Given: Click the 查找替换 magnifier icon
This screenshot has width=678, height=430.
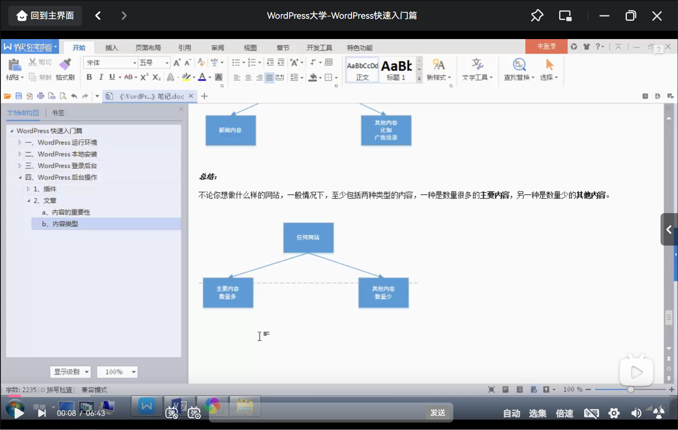Looking at the screenshot, I should pyautogui.click(x=519, y=65).
